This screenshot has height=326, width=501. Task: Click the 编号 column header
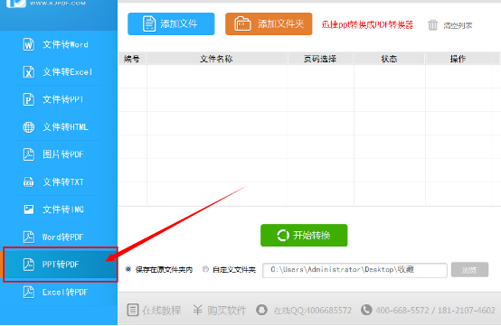132,59
